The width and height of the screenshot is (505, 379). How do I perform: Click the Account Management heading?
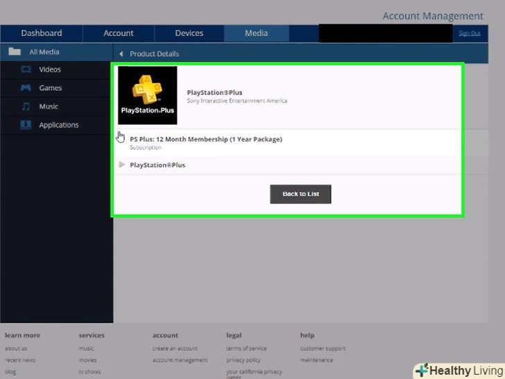tap(433, 16)
